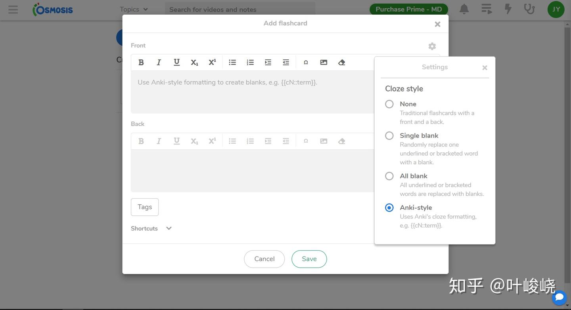Toggle Underline in Back editor toolbar

176,141
